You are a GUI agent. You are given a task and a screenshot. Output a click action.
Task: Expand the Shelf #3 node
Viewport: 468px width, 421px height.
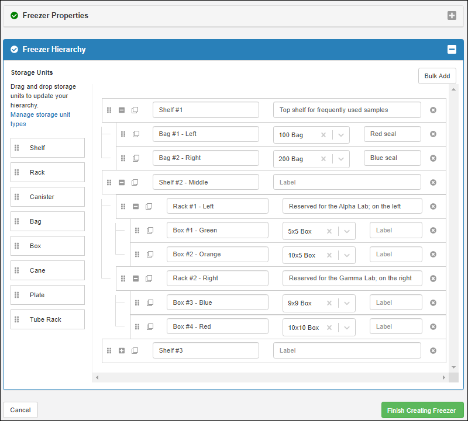click(x=122, y=350)
